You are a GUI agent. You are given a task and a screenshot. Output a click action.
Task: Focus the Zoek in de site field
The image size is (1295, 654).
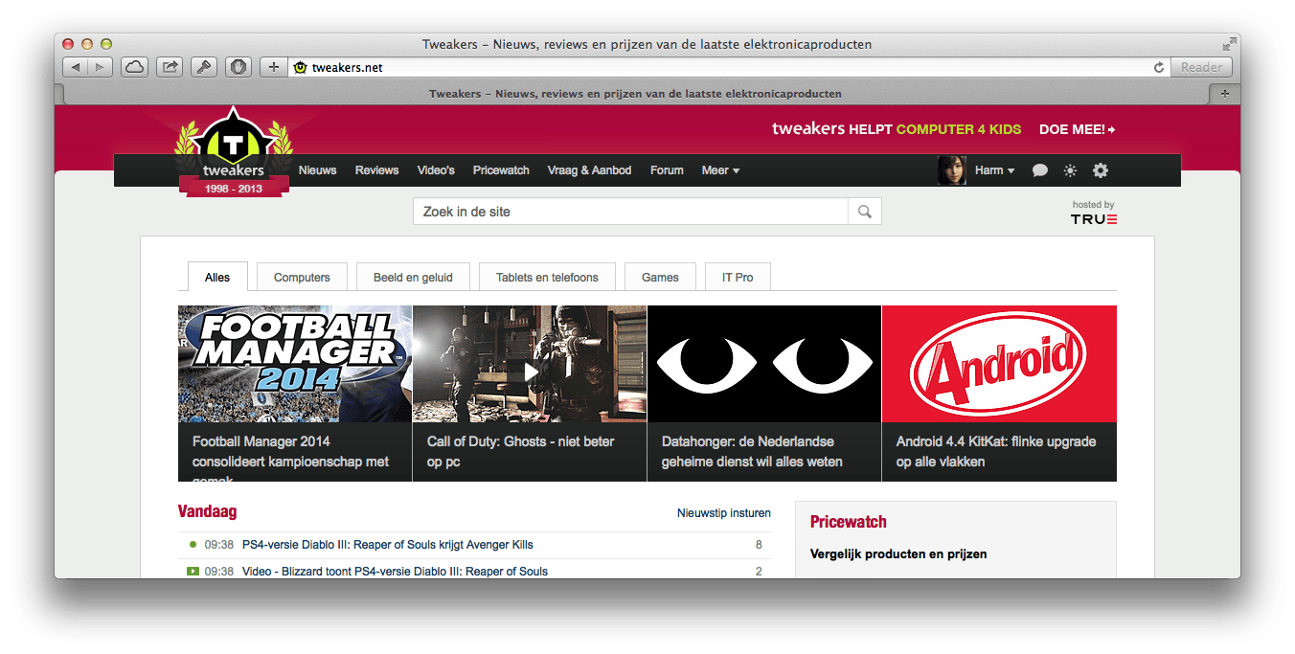point(630,212)
